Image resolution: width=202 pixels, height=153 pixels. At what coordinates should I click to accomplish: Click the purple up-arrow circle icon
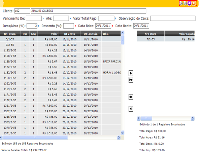[x=189, y=3]
